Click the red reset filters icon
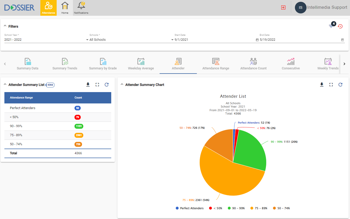The width and height of the screenshot is (350, 219). (x=340, y=26)
